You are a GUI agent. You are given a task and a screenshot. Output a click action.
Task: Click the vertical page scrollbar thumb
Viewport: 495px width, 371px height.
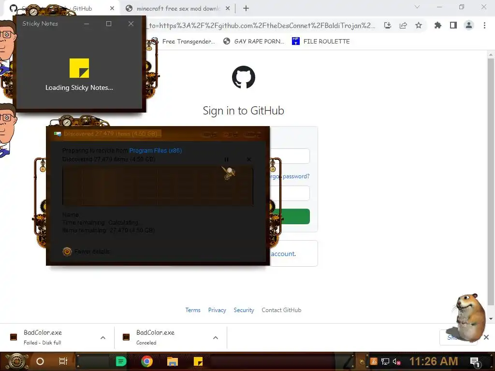click(x=491, y=182)
